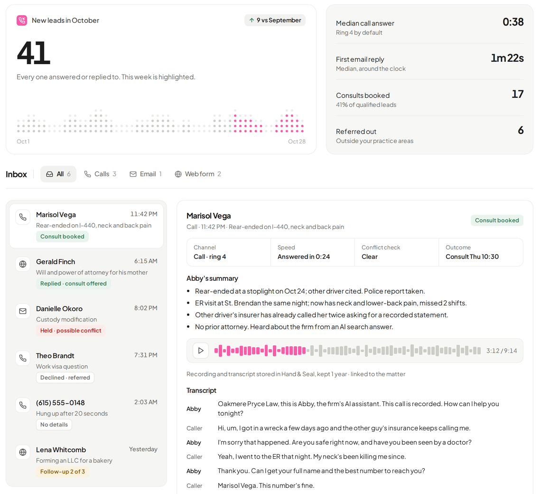Viewport: 541px width, 494px height.
Task: Switch to the Calls 3 inbox tab
Action: tap(101, 174)
